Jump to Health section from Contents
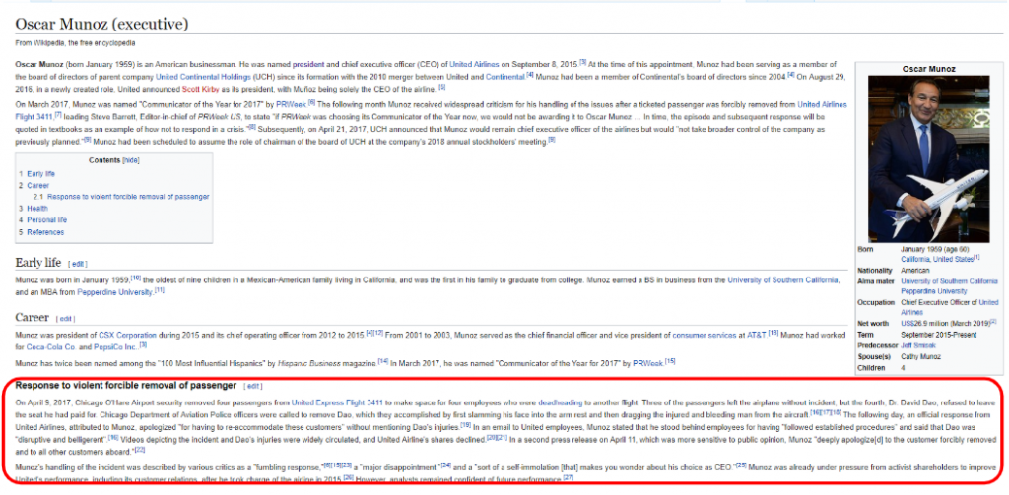This screenshot has width=1009, height=495. (x=37, y=209)
